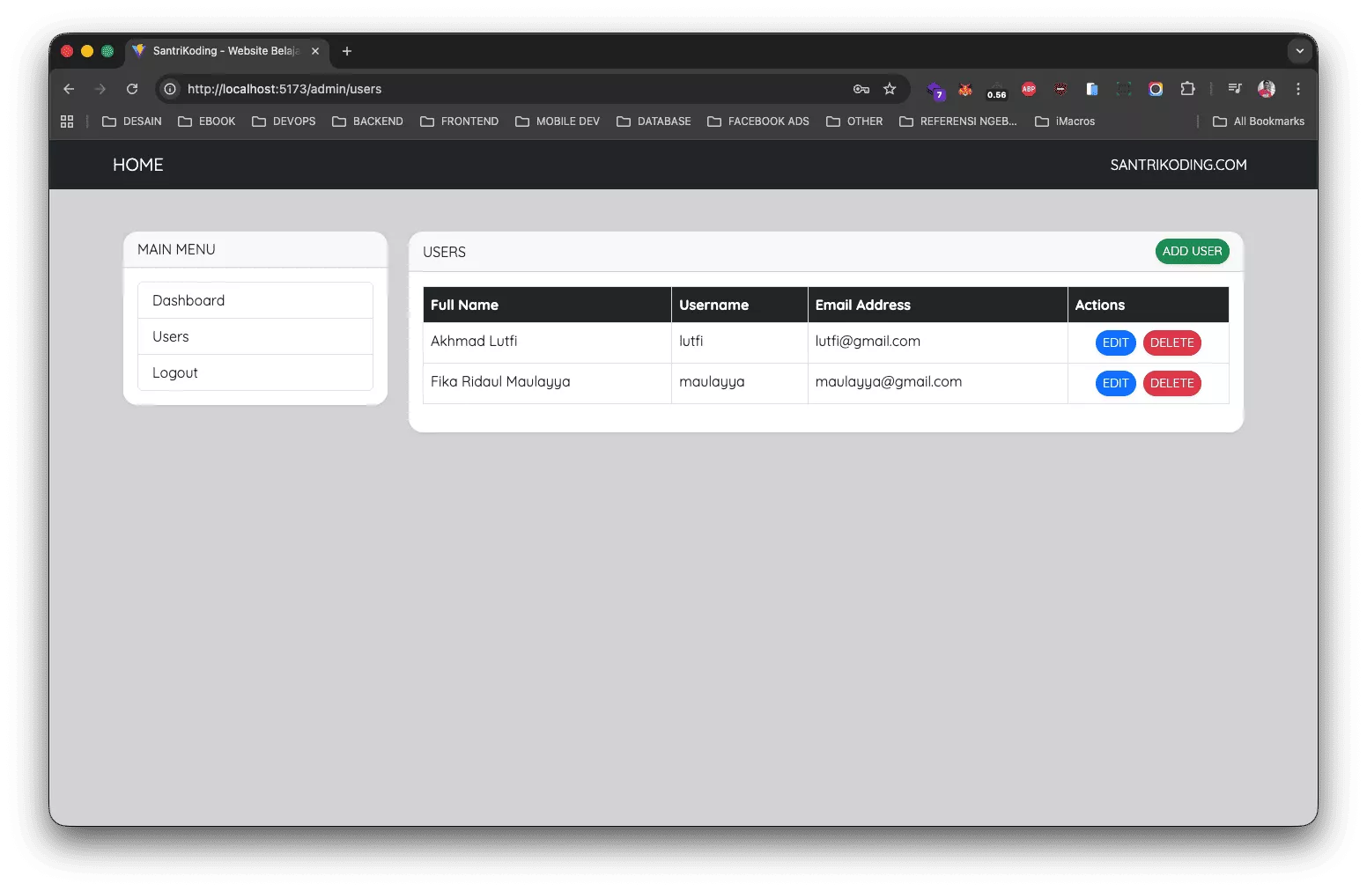Open the FRONTEND bookmark folder

point(459,121)
